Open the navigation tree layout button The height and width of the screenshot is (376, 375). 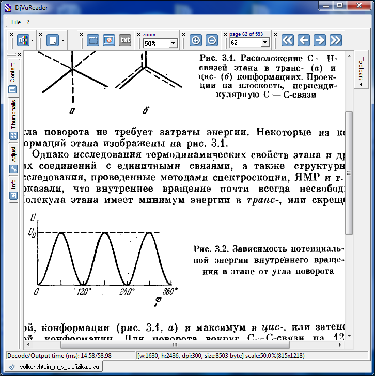tap(23, 40)
